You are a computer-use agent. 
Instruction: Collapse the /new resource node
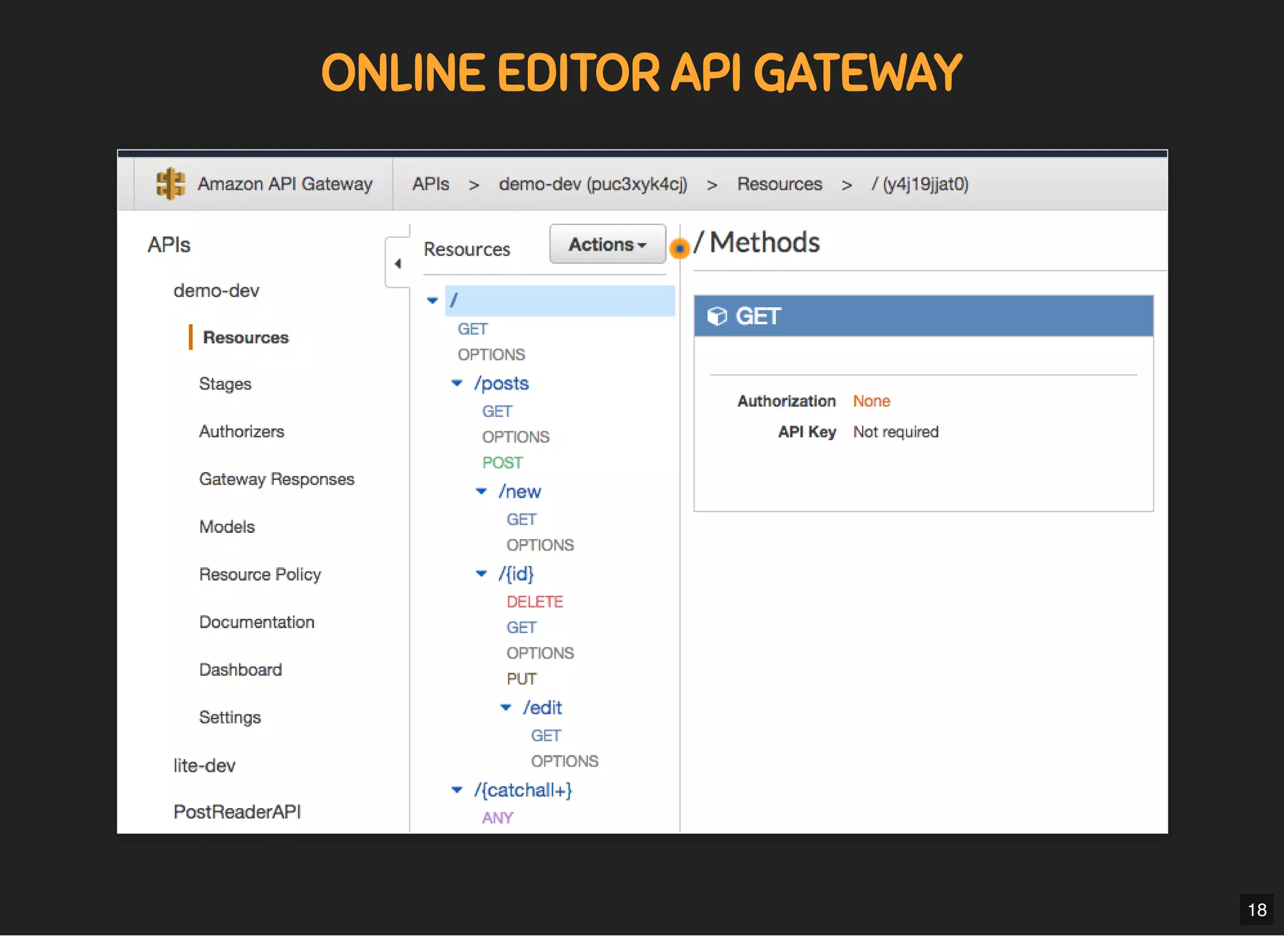(x=481, y=491)
